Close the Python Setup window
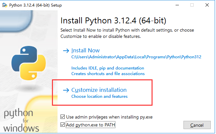This screenshot has width=216, height=134. (x=207, y=5)
